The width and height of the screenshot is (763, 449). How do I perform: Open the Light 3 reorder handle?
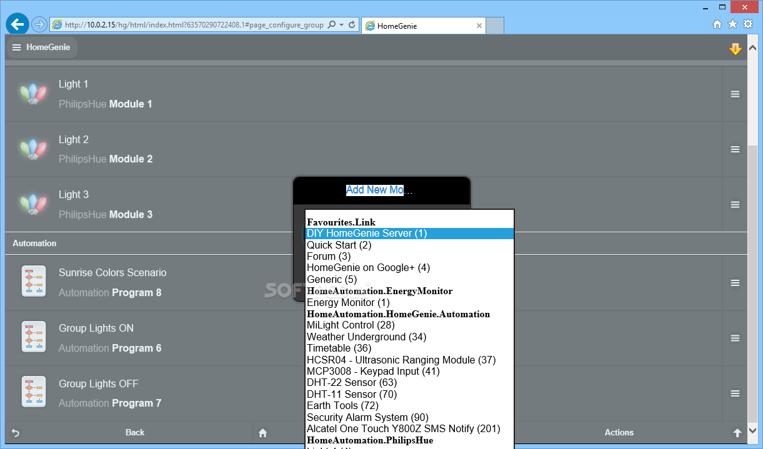point(735,204)
